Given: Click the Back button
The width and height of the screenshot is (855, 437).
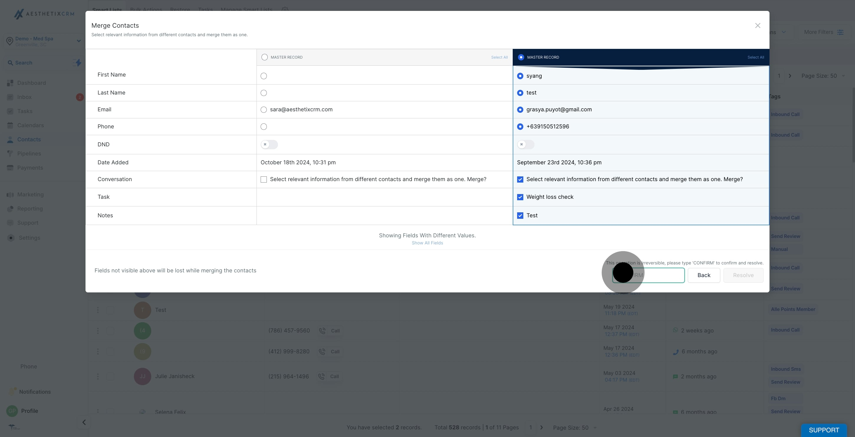Looking at the screenshot, I should 704,275.
